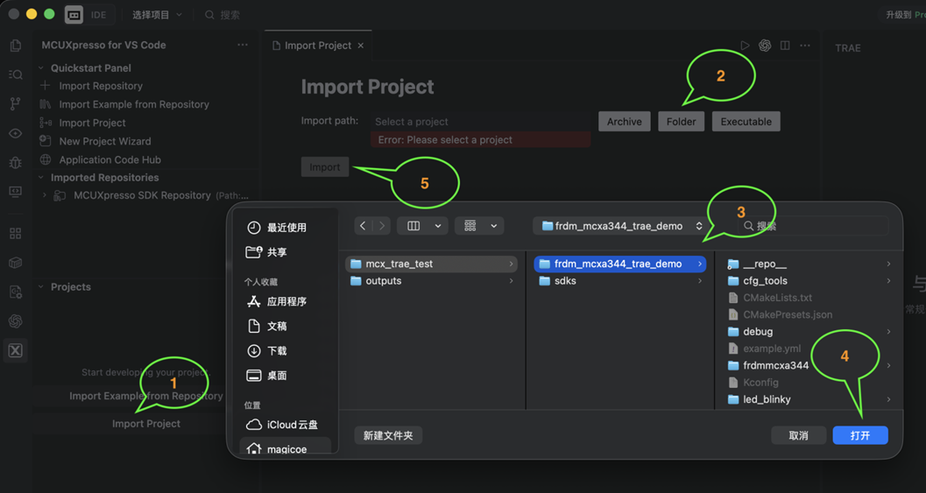Viewport: 926px width, 493px height.
Task: Open 选择项目 dropdown in title bar
Action: pyautogui.click(x=157, y=15)
